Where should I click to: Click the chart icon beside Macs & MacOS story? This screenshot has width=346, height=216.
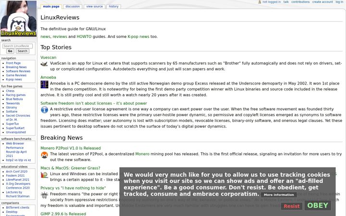point(44,175)
